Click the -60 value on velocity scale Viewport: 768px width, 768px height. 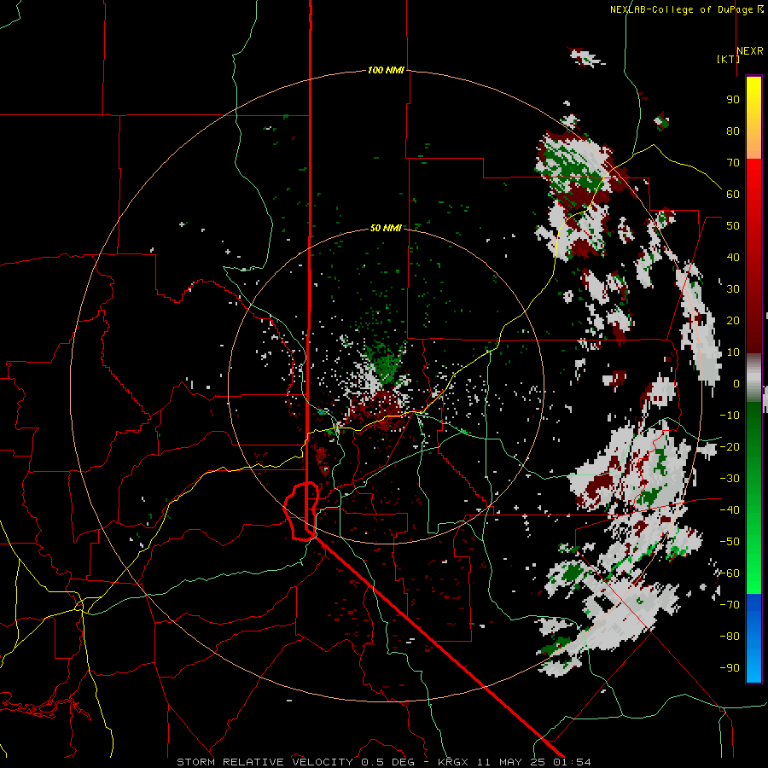(x=730, y=573)
